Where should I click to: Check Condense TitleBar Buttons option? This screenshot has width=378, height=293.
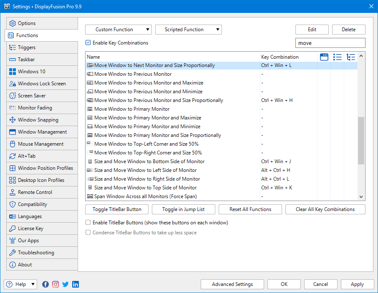click(88, 232)
